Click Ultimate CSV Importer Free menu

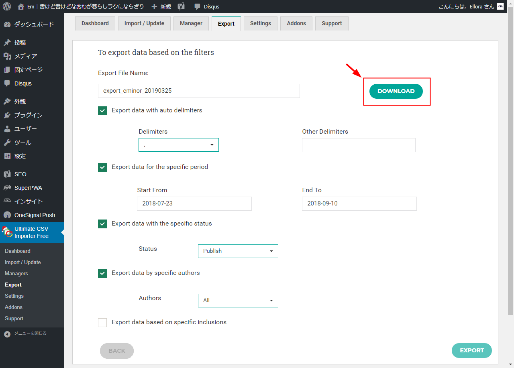[32, 232]
